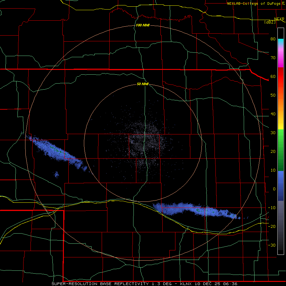This screenshot has width=286, height=286.
Task: Click the radar image title caption at bottom
Action: 145,284
